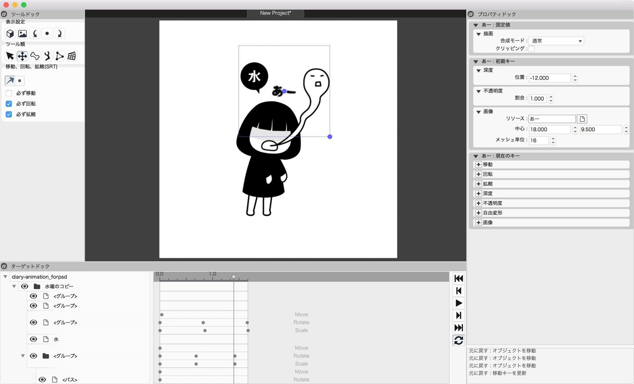
Task: Hide the 水曜のコピー folder with its eye
Action: [x=24, y=287]
